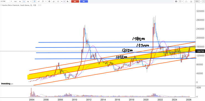The height and width of the screenshot is (101, 205).
Task: Open the layout grid dropdown arrow
Action: pos(182,1)
